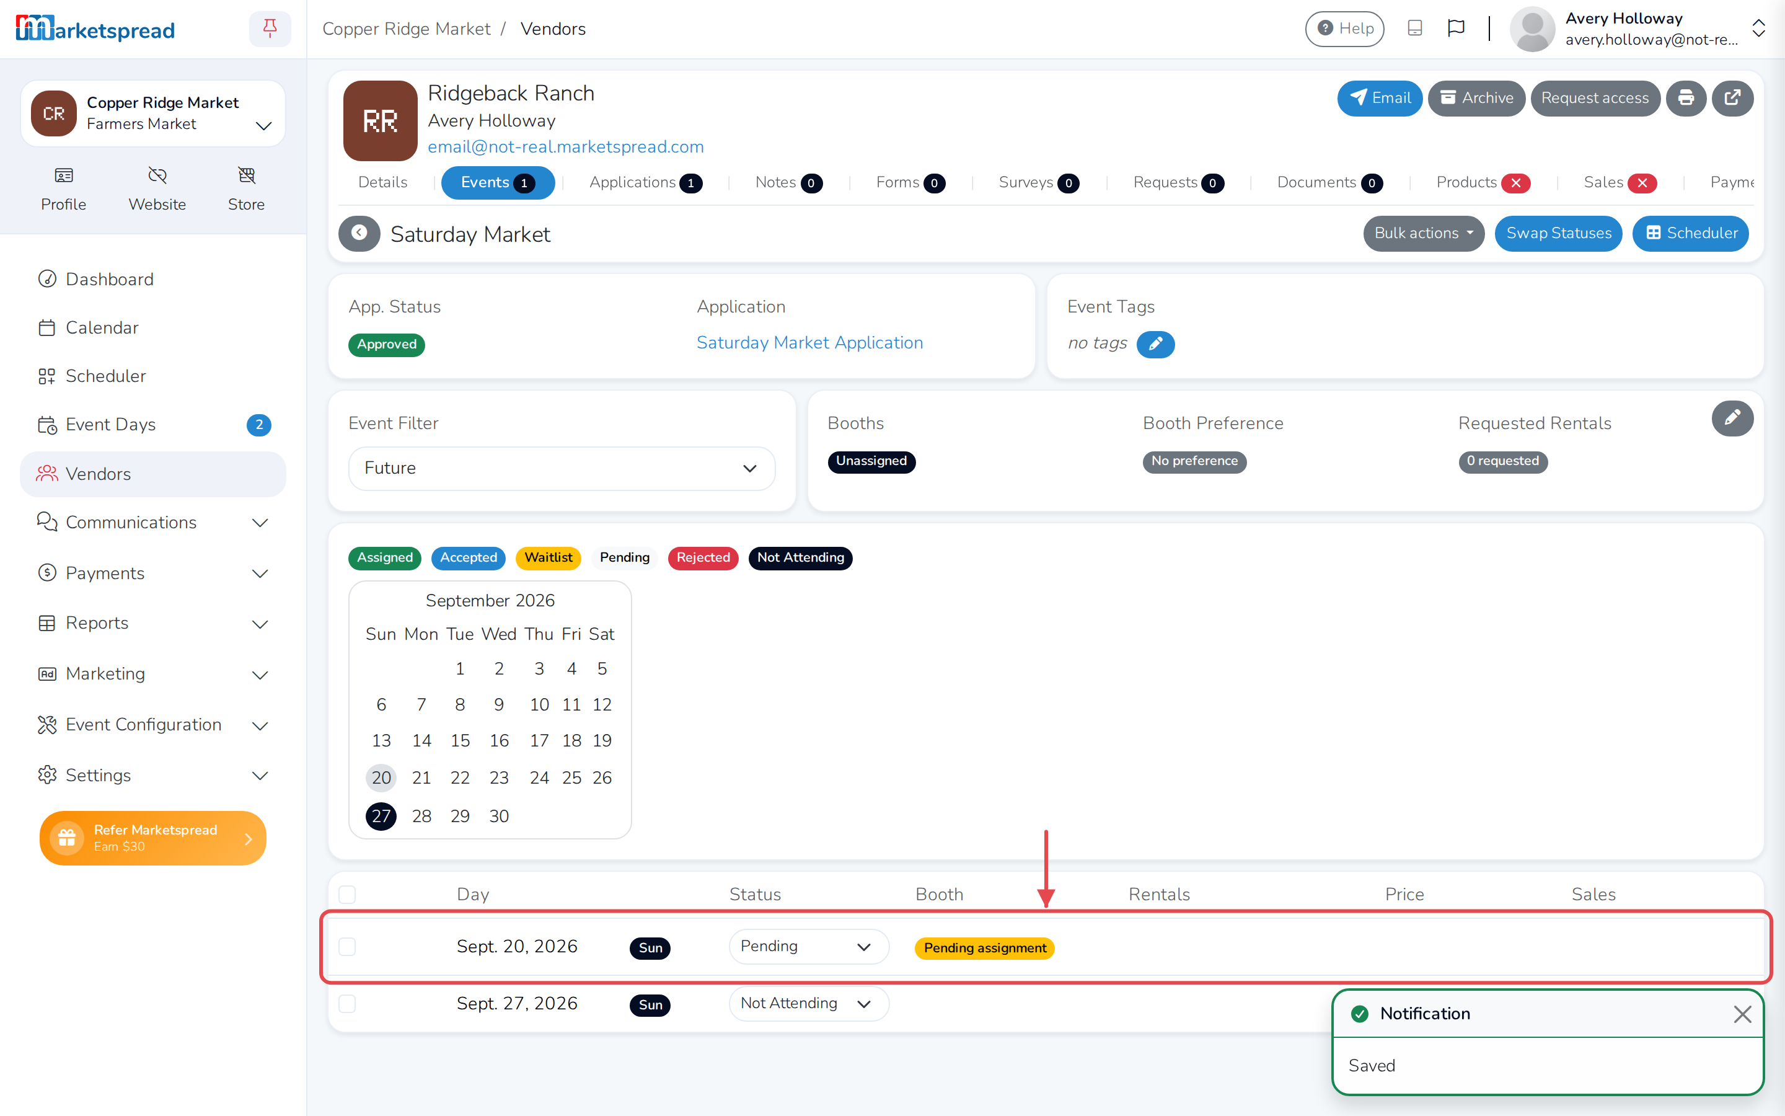Click the vendor email address link
This screenshot has height=1116, width=1785.
pos(566,147)
